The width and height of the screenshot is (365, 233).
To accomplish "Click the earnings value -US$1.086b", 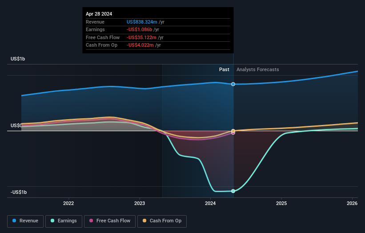I will tap(139, 29).
